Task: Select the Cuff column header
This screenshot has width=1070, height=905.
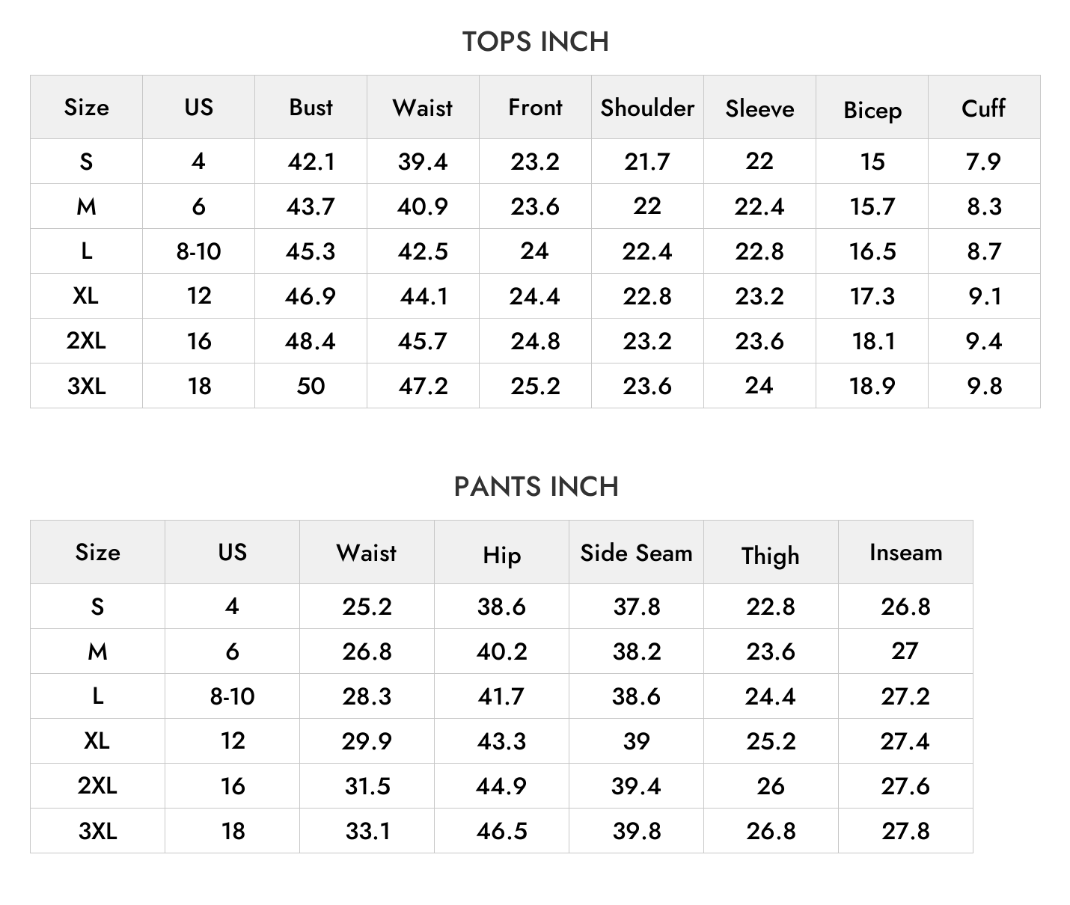Action: (x=983, y=108)
